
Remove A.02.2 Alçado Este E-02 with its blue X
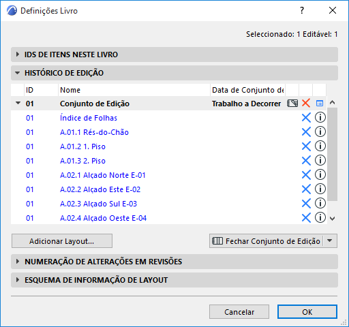[306, 189]
